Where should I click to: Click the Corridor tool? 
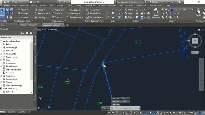pyautogui.click(x=57, y=17)
